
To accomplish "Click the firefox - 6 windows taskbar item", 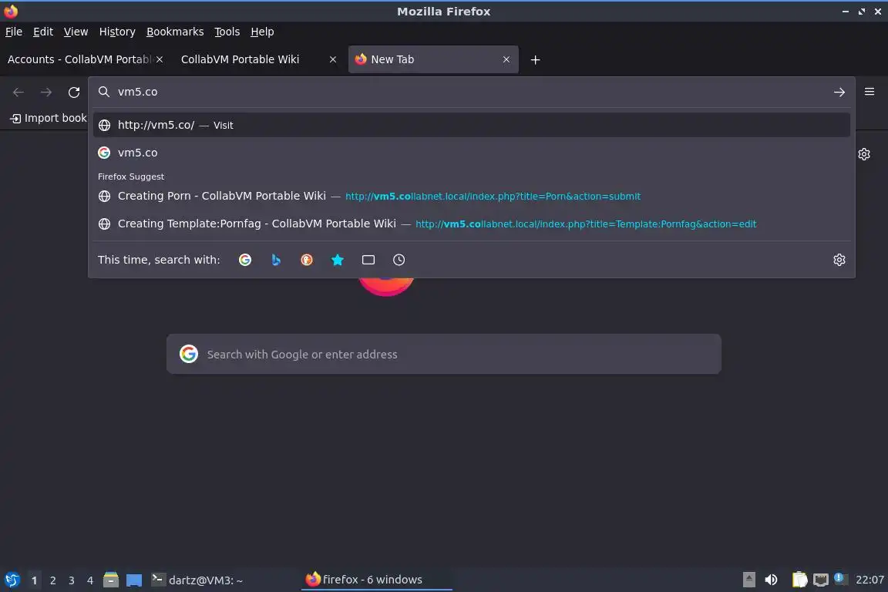I will tap(376, 580).
